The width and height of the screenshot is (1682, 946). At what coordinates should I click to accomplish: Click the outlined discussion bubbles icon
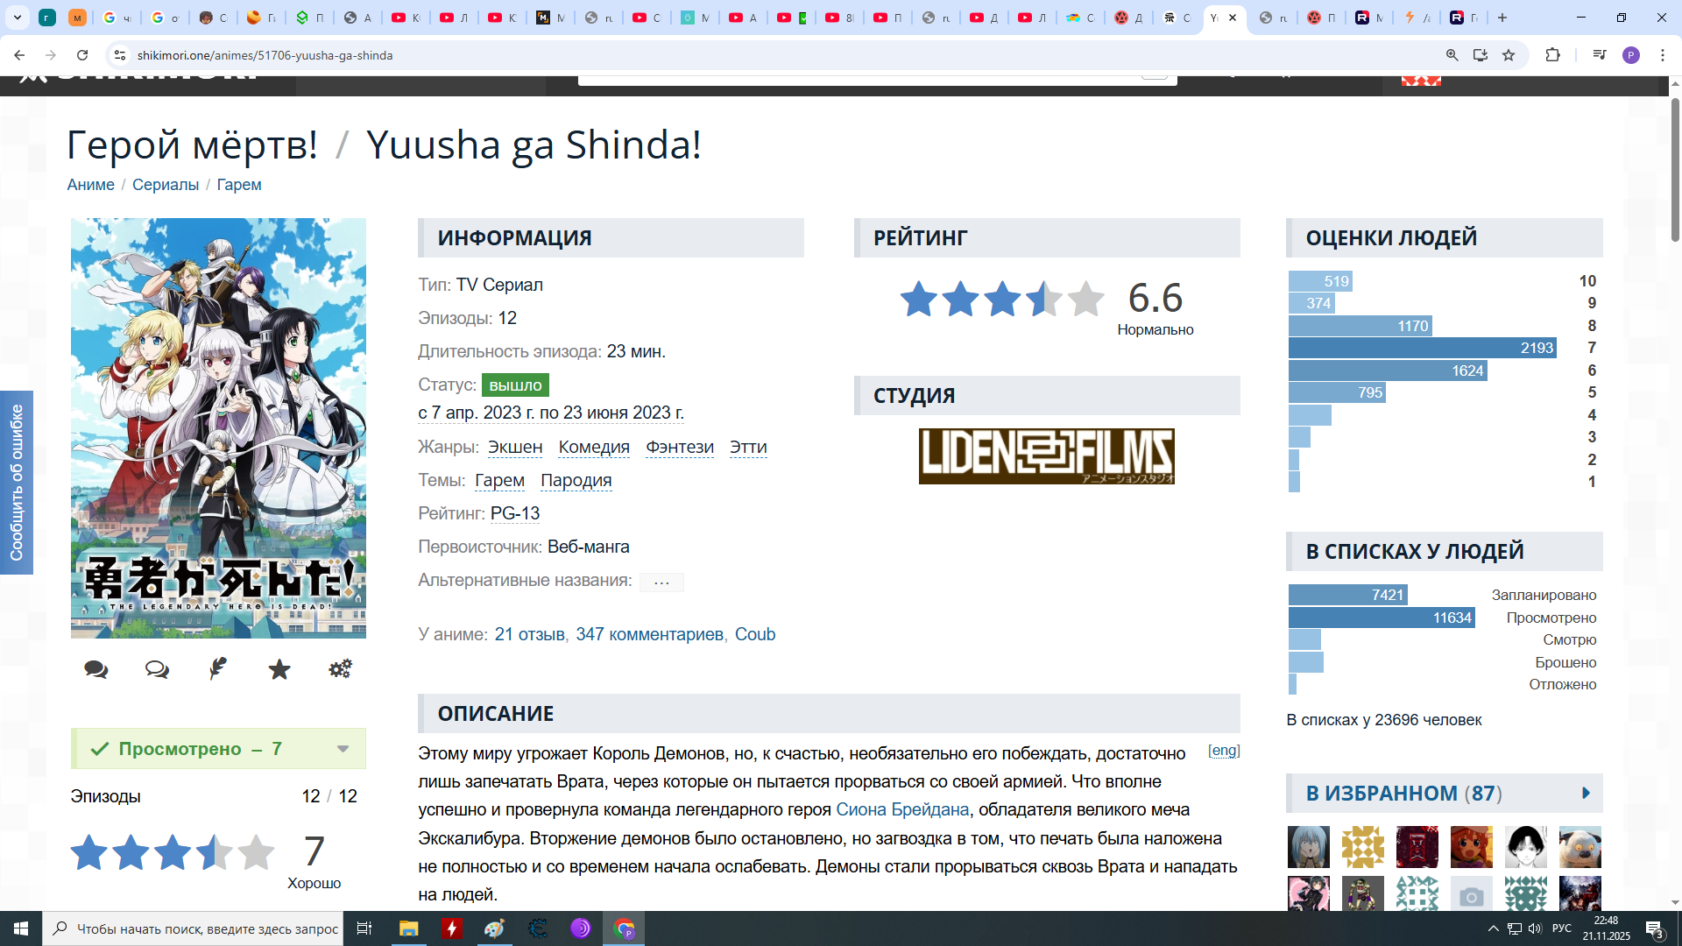(157, 670)
